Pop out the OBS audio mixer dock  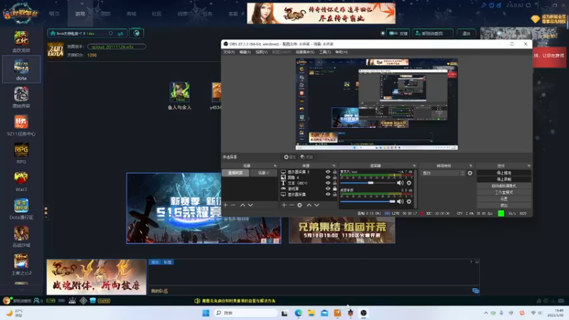[414, 166]
